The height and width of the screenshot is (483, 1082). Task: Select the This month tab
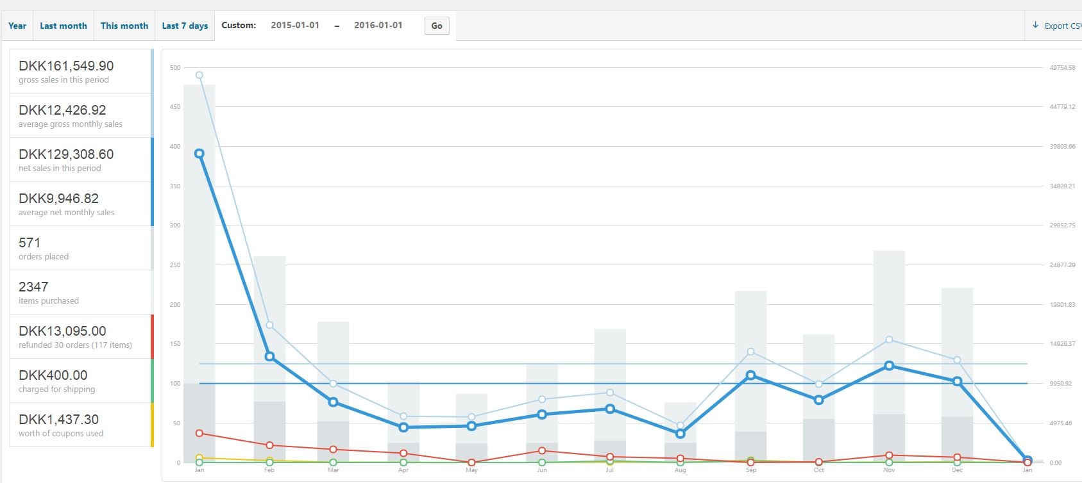click(124, 26)
